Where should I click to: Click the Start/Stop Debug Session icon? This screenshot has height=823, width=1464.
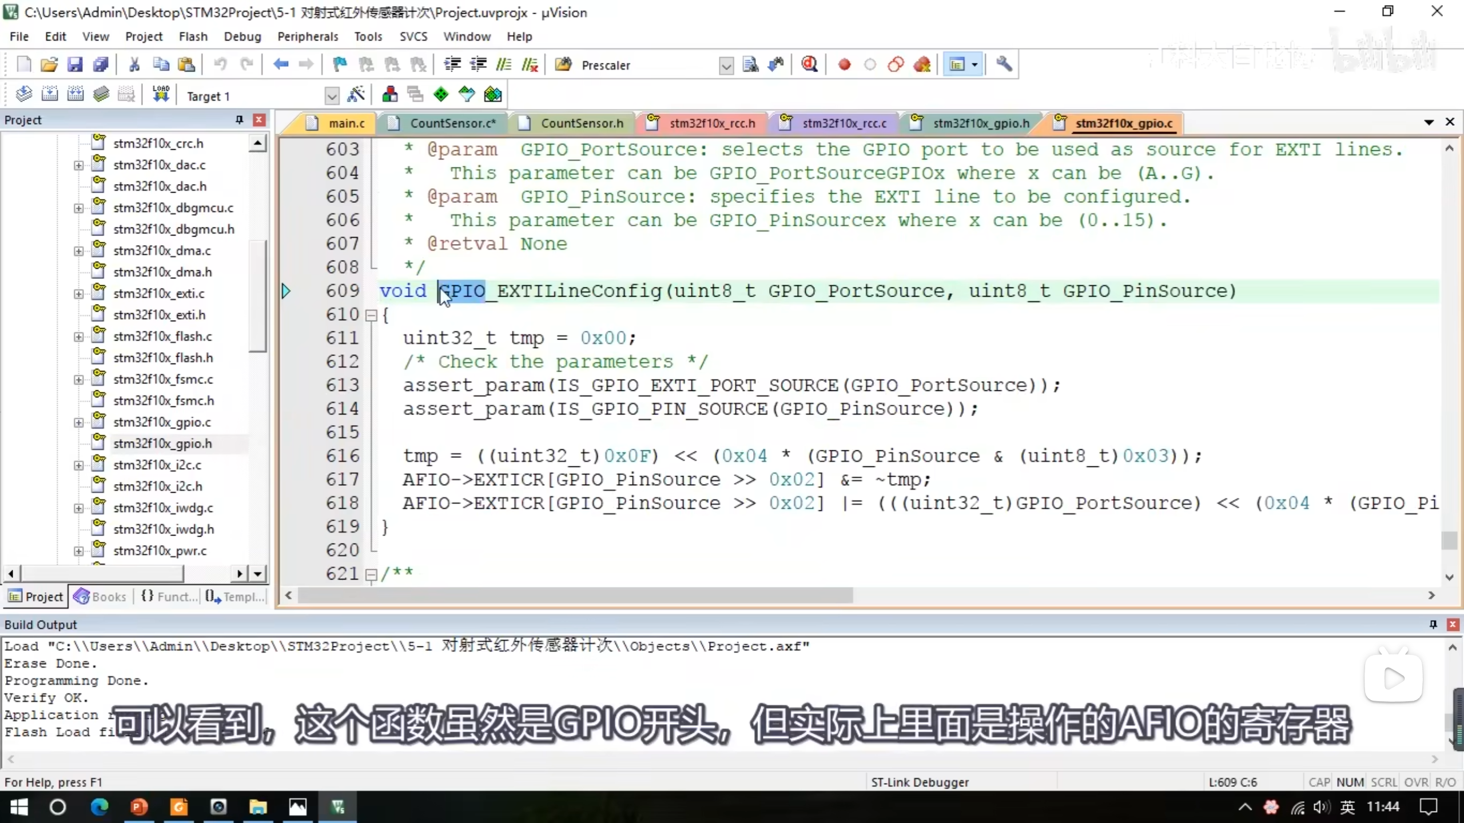pos(809,65)
